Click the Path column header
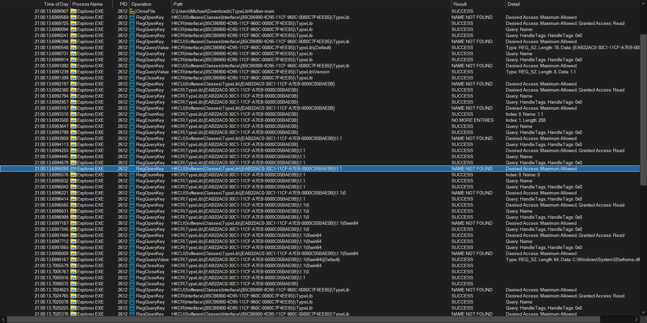647x323 pixels. (x=178, y=4)
